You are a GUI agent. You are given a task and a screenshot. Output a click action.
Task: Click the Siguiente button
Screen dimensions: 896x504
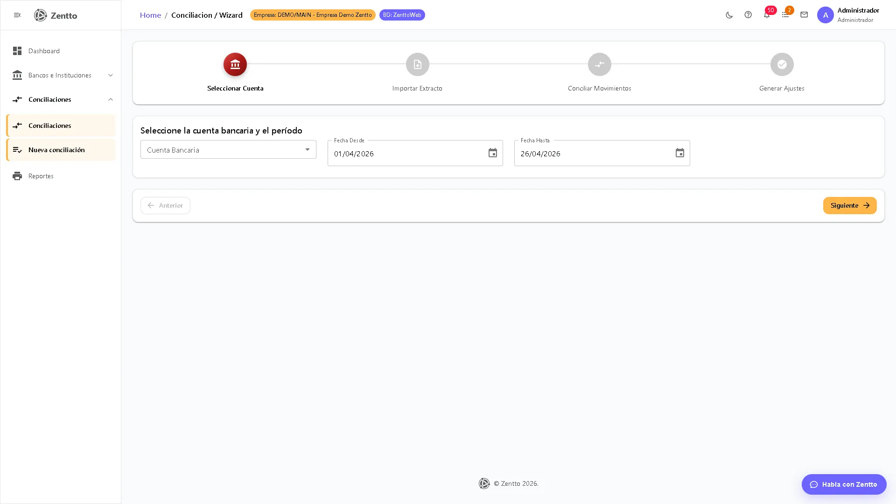tap(850, 205)
